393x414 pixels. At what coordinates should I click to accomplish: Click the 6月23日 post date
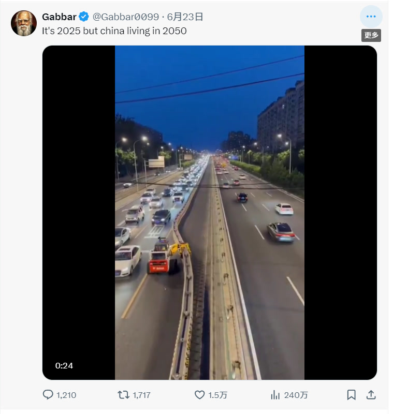pyautogui.click(x=185, y=17)
